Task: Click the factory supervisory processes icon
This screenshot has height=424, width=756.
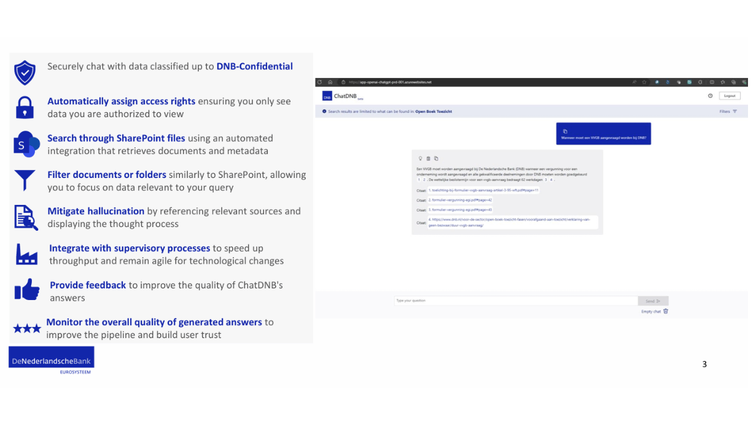Action: pos(26,254)
